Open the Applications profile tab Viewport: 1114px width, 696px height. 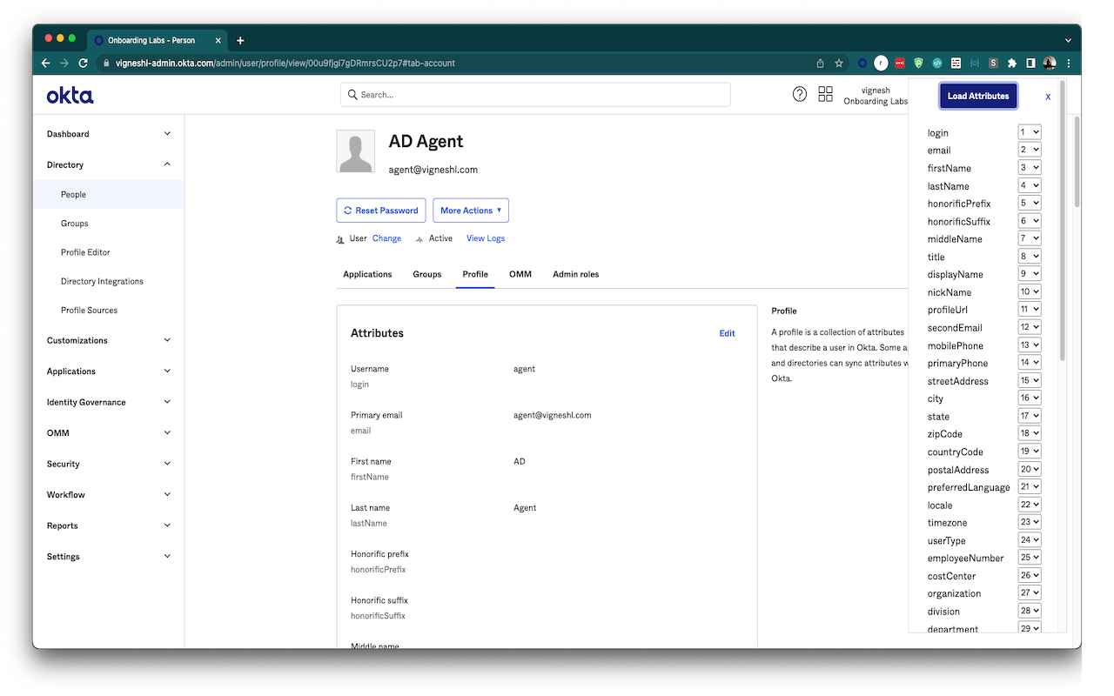point(367,274)
